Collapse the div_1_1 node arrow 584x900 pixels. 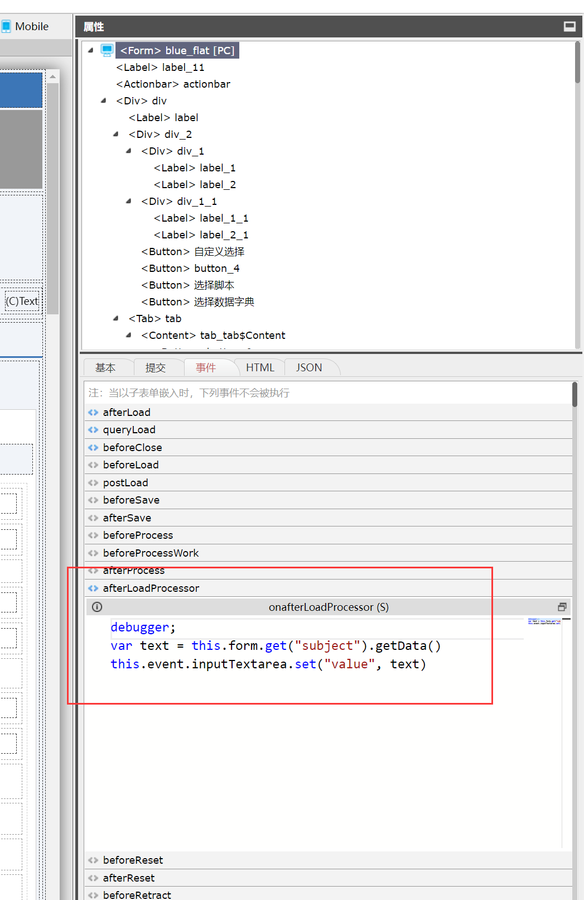click(129, 201)
